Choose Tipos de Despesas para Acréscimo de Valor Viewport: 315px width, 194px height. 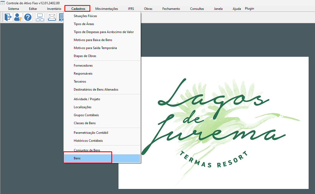click(x=102, y=32)
